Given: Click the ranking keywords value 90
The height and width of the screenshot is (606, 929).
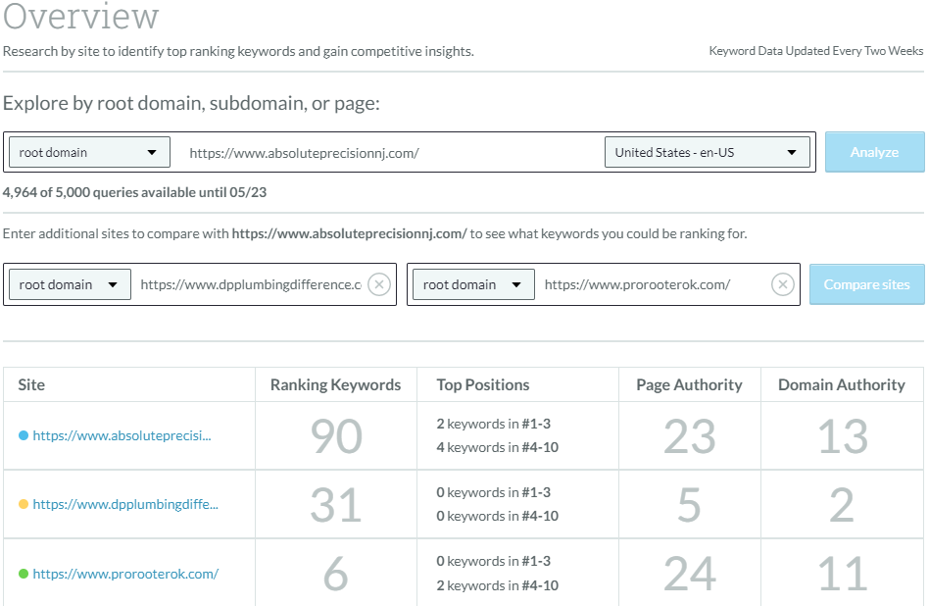Looking at the screenshot, I should point(336,436).
